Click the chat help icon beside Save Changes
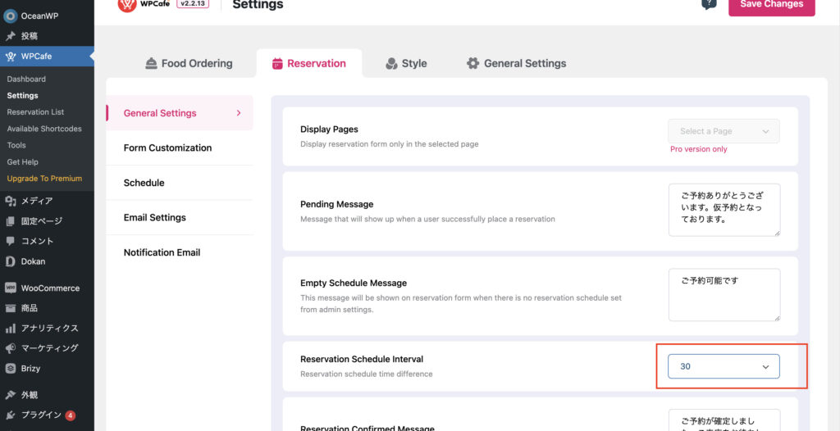The width and height of the screenshot is (840, 431). coord(709,4)
